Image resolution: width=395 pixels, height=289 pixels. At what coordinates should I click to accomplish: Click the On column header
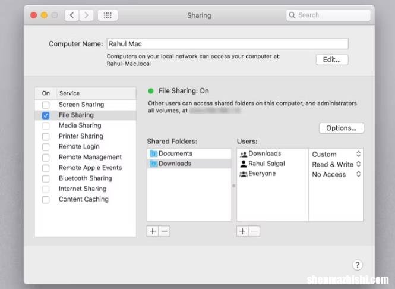coord(46,93)
